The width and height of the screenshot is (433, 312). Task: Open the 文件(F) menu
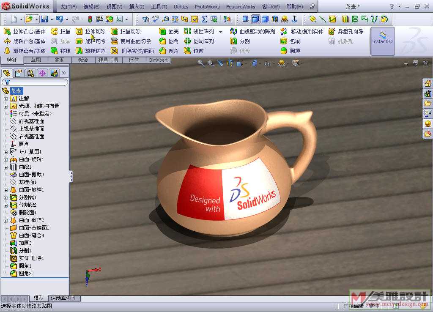point(69,7)
